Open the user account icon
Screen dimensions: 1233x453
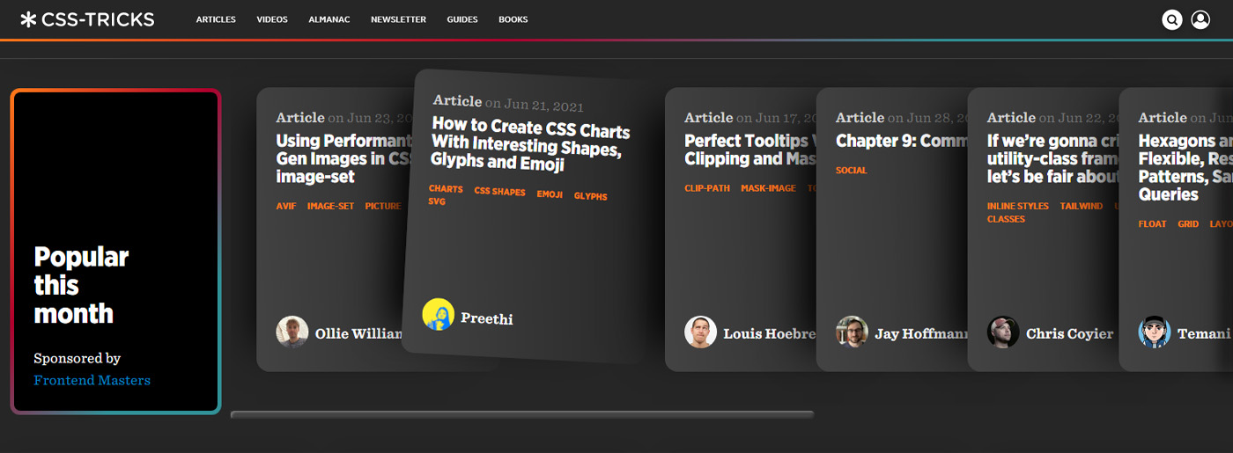(1200, 19)
